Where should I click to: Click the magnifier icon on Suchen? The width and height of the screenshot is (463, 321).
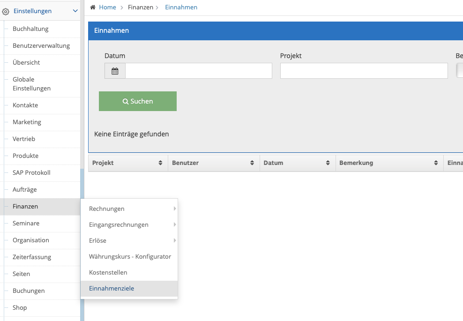[x=126, y=101]
